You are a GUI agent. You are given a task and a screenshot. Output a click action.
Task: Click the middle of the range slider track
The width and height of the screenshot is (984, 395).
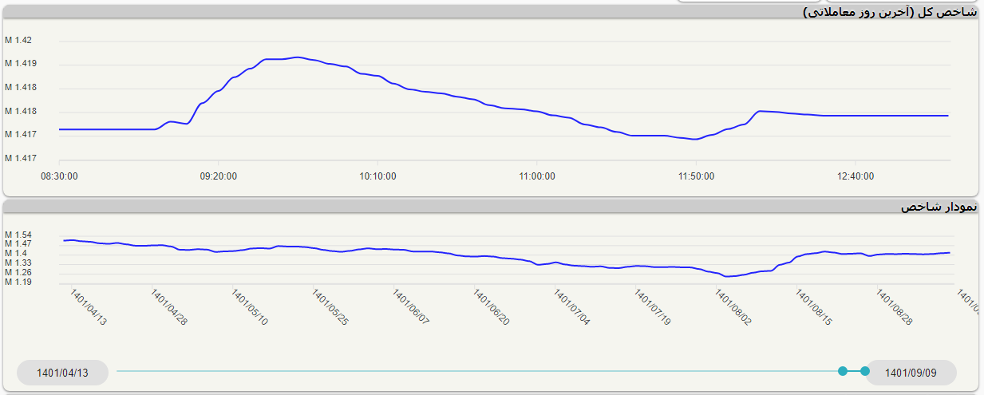(x=479, y=371)
